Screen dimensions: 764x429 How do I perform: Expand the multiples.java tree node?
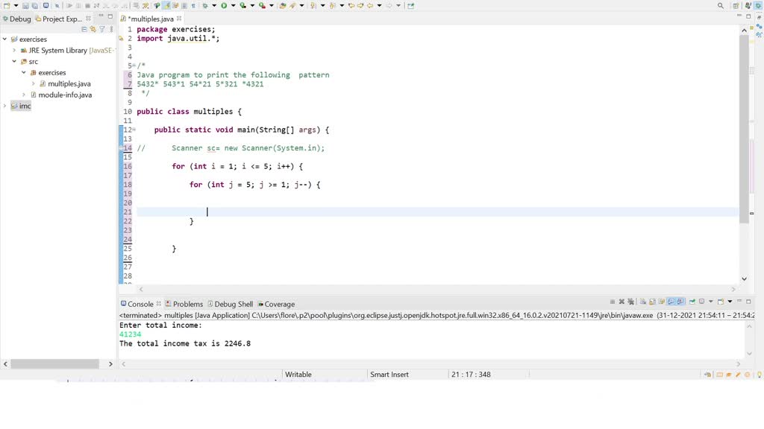point(33,83)
